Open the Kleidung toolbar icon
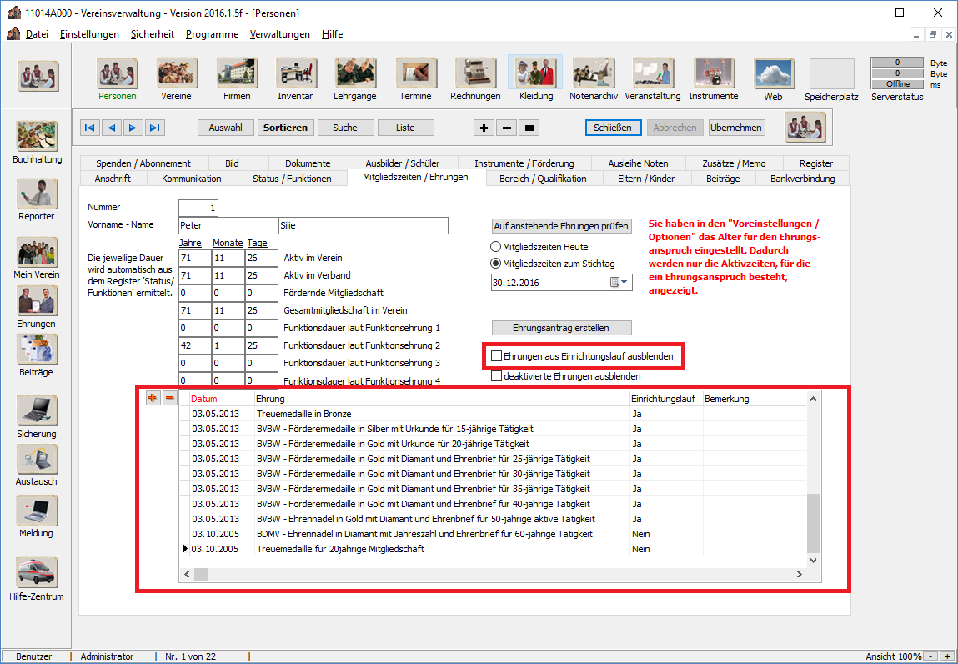The image size is (958, 664). [535, 74]
